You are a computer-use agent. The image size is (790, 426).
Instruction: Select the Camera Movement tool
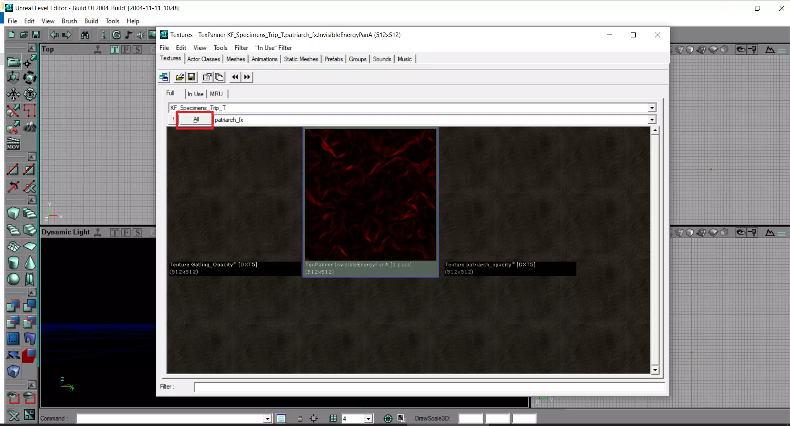click(x=13, y=62)
